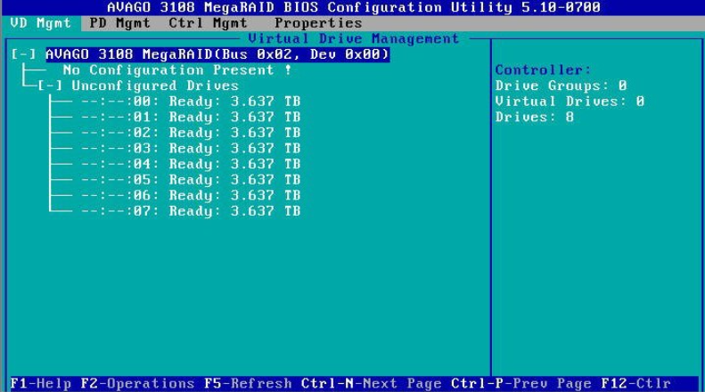Select the Unconfigured Drives label

click(x=155, y=86)
